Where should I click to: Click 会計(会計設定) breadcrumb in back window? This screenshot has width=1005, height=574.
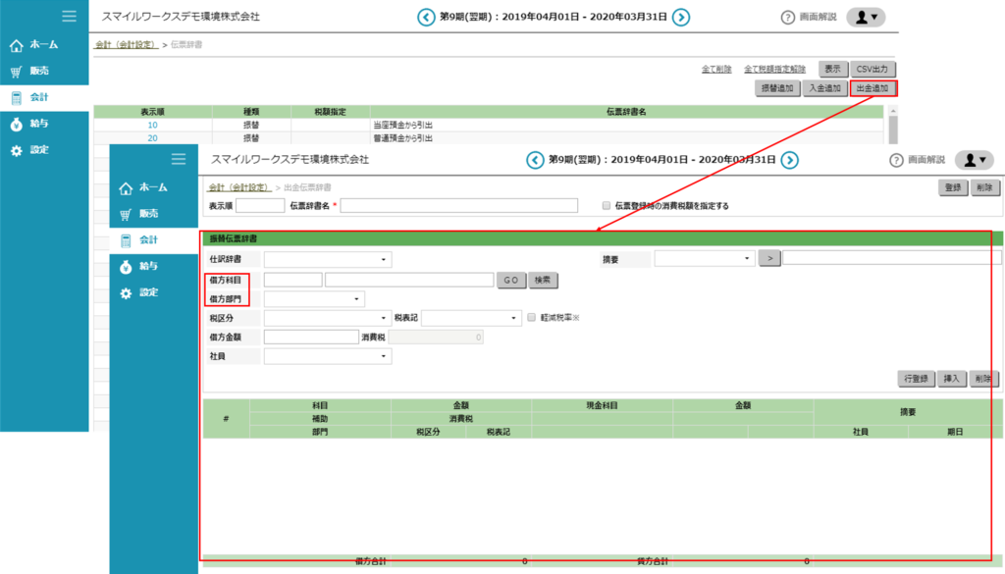click(x=127, y=45)
